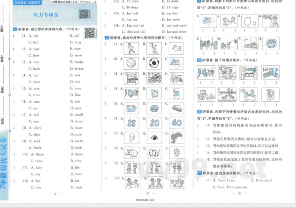296x208 pixels.
Task: Select the blue number 20 image
Action: pyautogui.click(x=154, y=123)
